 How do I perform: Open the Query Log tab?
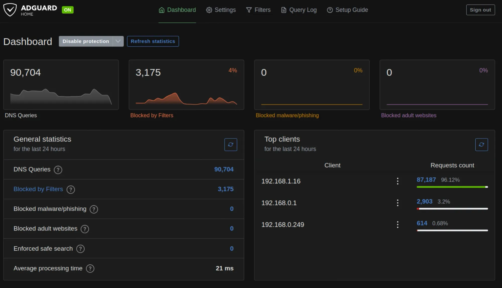pyautogui.click(x=299, y=10)
